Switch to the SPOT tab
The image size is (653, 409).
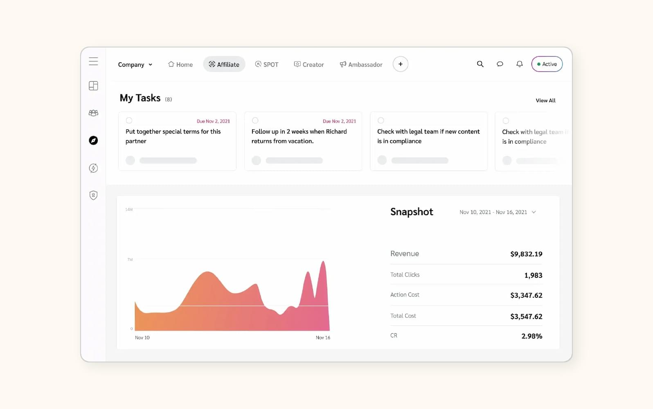[266, 65]
